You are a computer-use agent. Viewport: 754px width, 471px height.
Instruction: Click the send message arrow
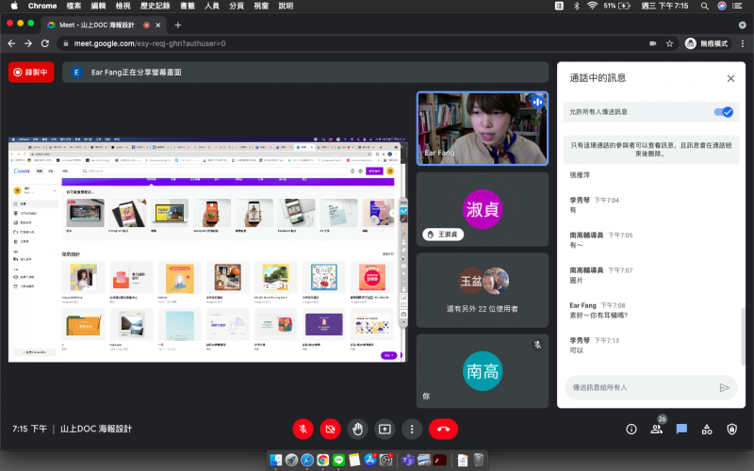tap(725, 387)
